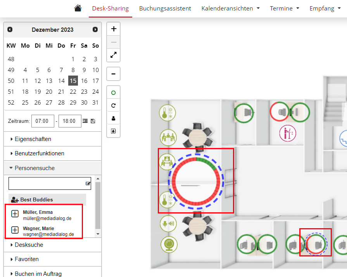Image resolution: width=347 pixels, height=277 pixels.
Task: Select December 31 in the calendar
Action: point(95,102)
